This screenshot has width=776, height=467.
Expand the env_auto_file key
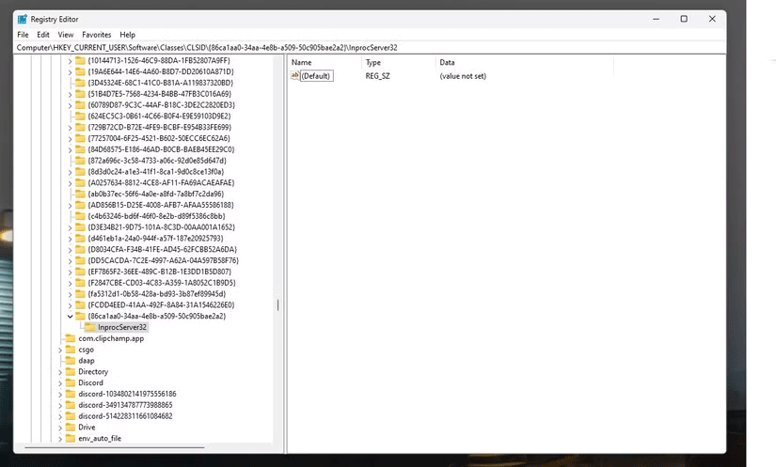tap(60, 439)
